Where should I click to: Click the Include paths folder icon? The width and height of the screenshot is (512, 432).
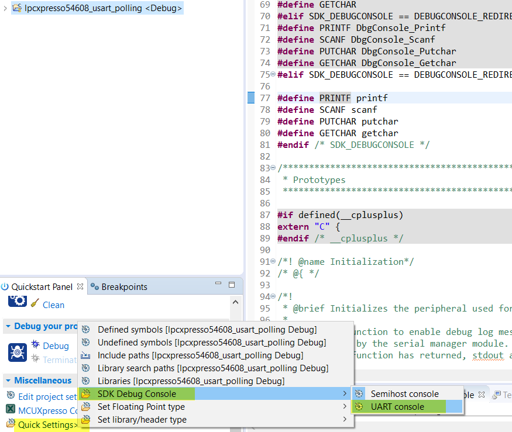86,355
